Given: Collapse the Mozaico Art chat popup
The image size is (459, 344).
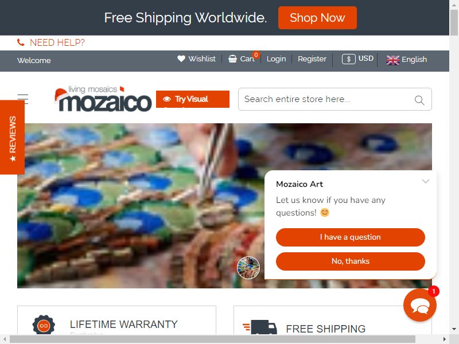Looking at the screenshot, I should [426, 181].
